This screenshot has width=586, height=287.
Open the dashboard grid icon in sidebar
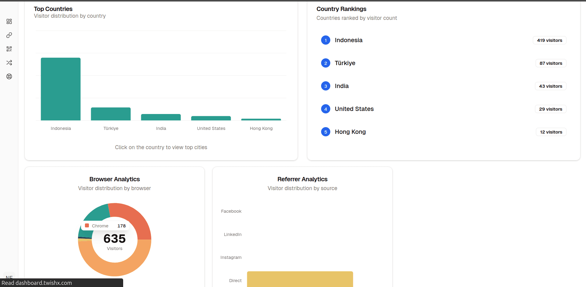point(9,21)
